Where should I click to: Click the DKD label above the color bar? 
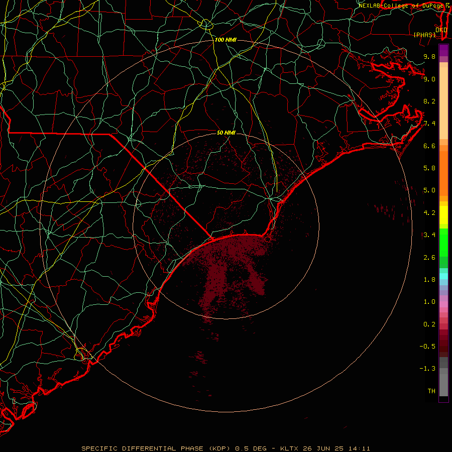441,30
